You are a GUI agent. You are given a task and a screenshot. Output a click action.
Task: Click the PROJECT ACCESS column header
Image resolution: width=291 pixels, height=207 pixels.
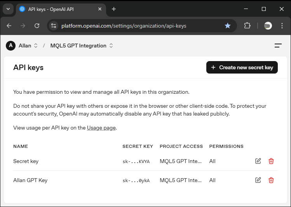pos(181,146)
